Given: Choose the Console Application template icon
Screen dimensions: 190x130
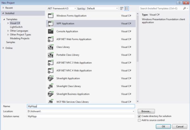Looking at the screenshot, I should (51, 31).
